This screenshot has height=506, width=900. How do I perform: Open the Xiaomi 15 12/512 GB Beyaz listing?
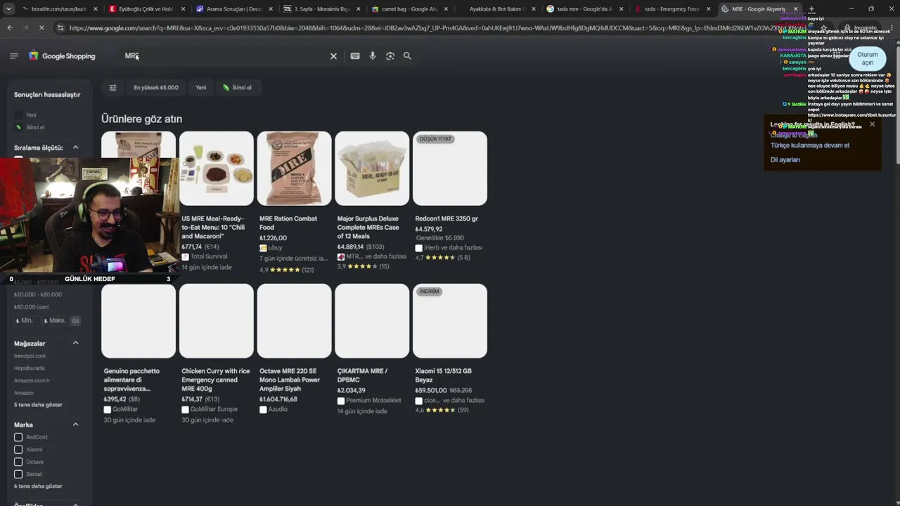[450, 349]
